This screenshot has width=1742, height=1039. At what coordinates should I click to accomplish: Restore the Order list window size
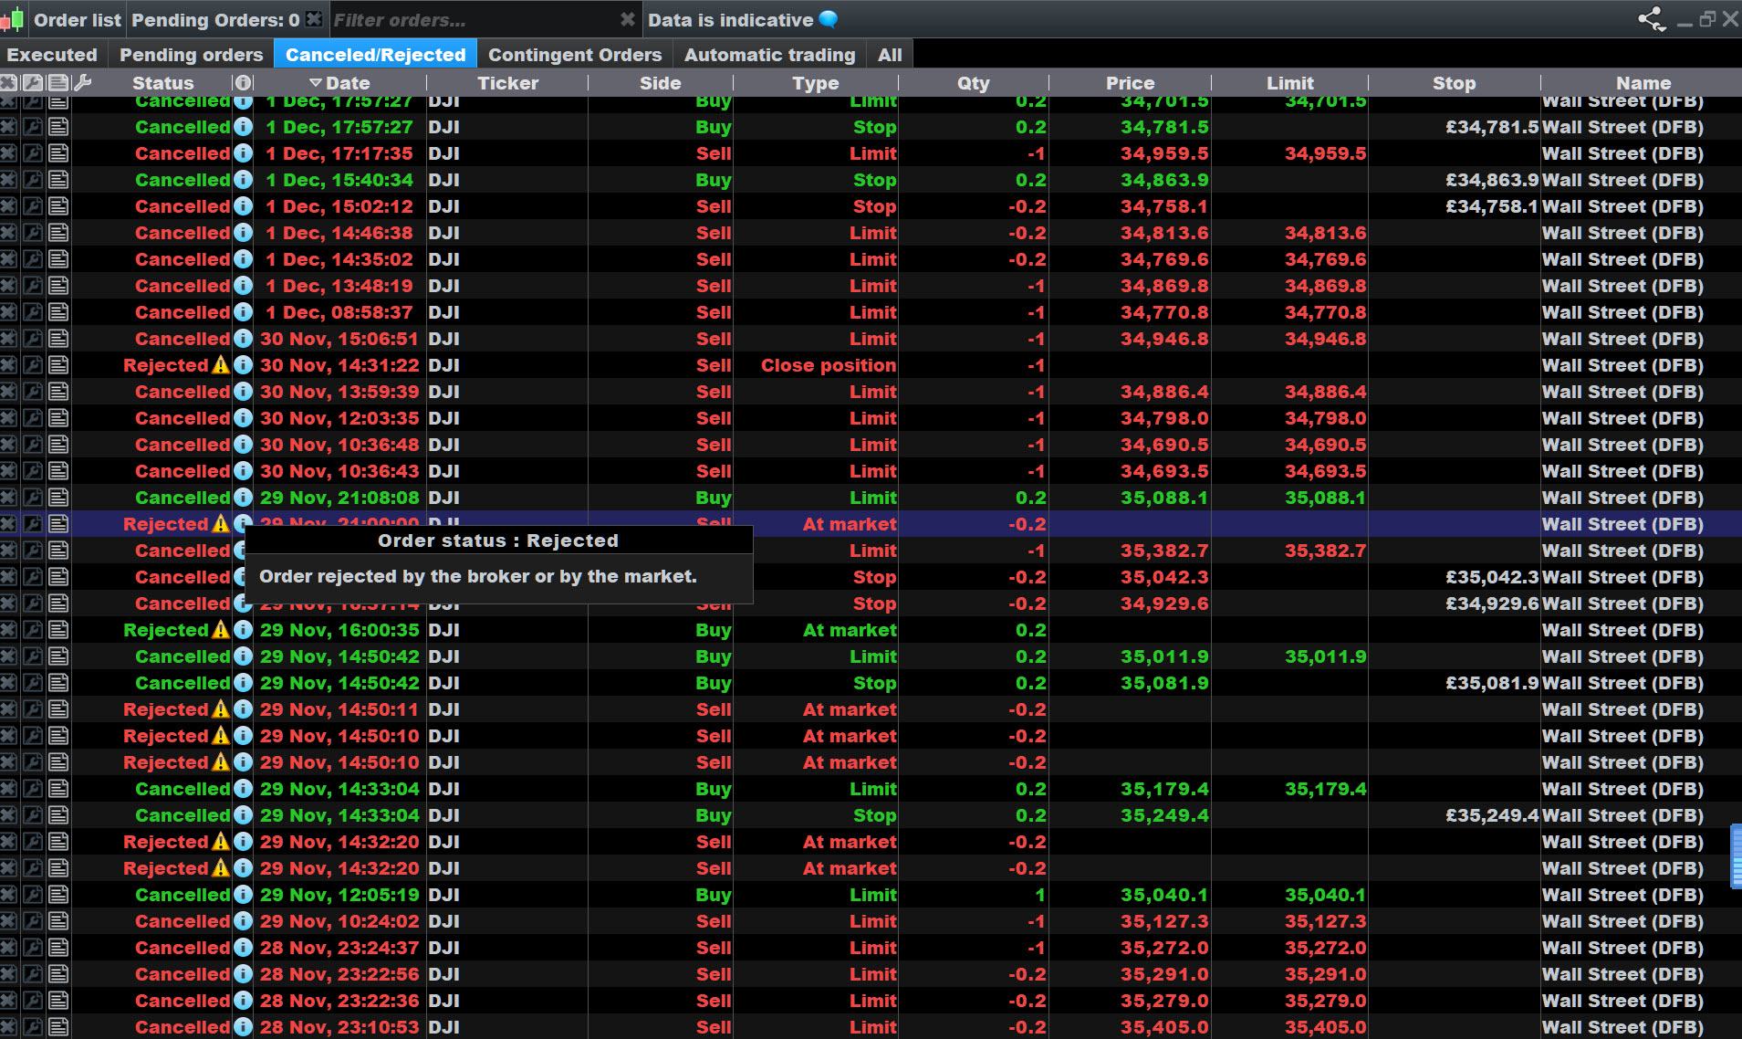tap(1707, 19)
